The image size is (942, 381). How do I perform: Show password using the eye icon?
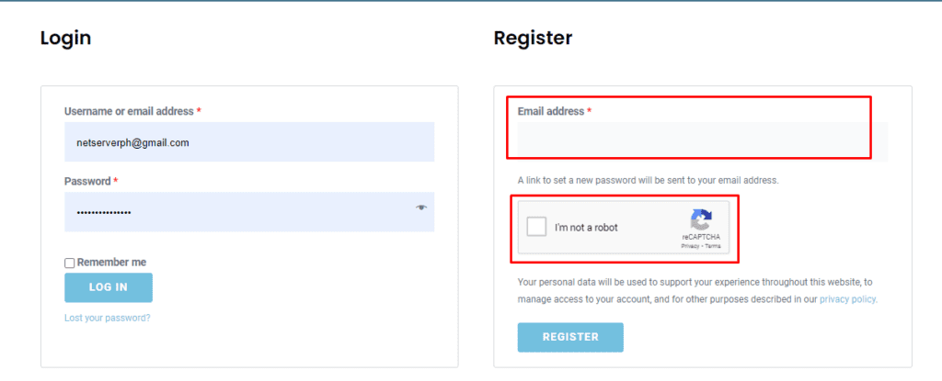click(421, 207)
